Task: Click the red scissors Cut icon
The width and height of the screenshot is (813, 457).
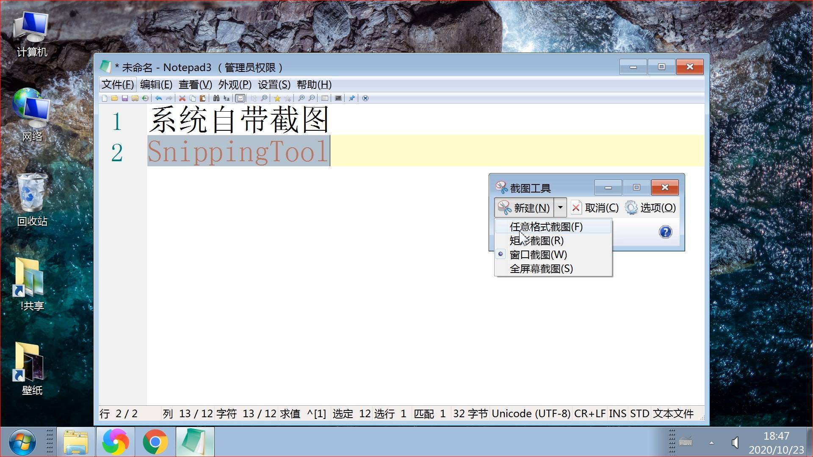Action: pyautogui.click(x=182, y=98)
